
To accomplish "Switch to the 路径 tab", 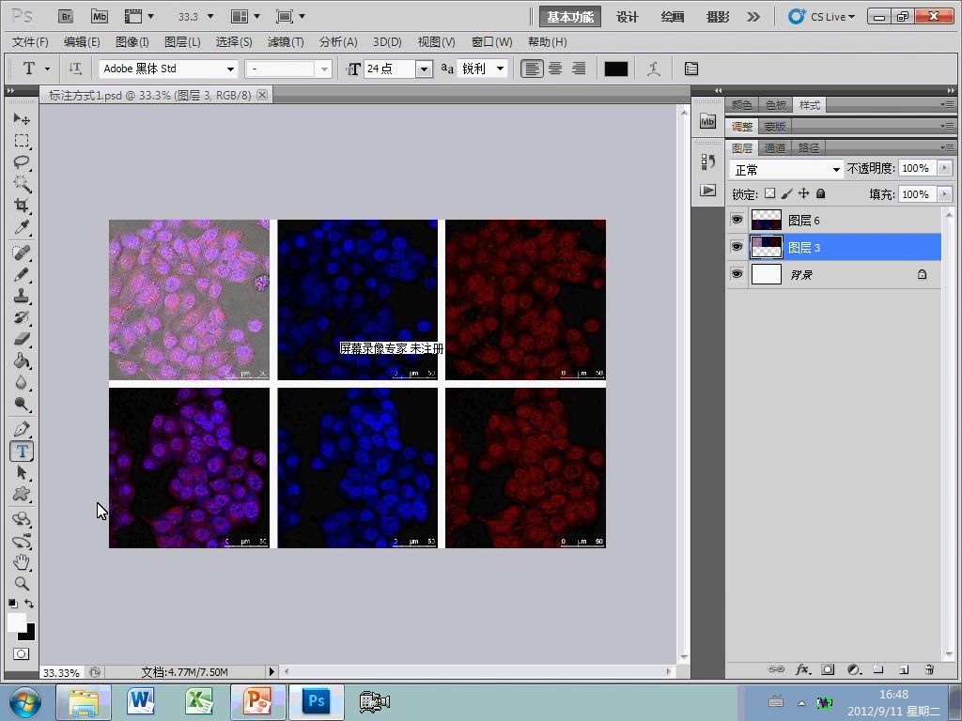I will pyautogui.click(x=809, y=147).
